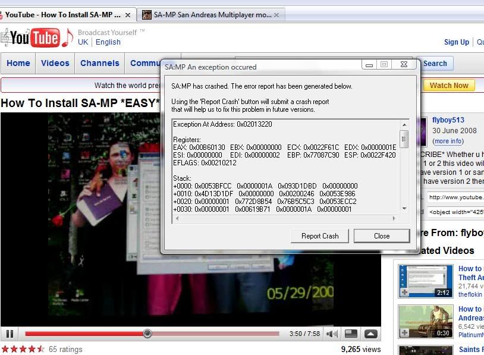
Task: Click the 30 June 2008 upload date
Action: (454, 131)
